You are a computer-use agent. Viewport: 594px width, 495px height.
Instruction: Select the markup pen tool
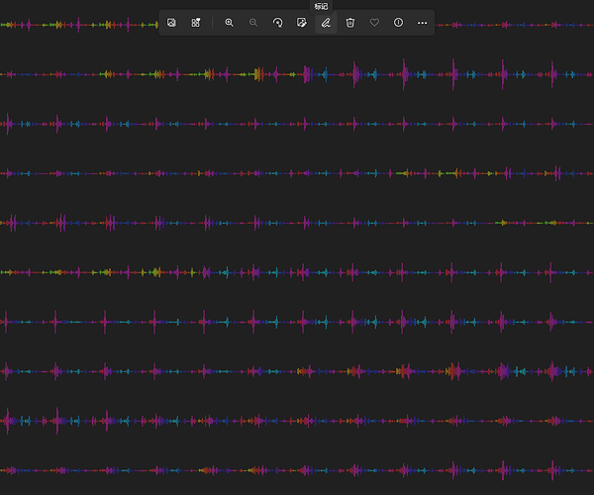(326, 23)
